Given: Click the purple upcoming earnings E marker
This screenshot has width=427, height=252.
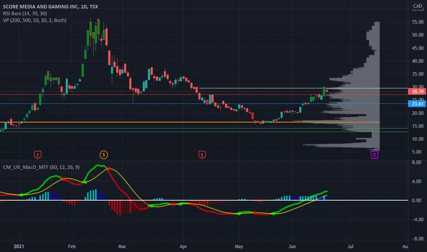Looking at the screenshot, I should point(374,155).
